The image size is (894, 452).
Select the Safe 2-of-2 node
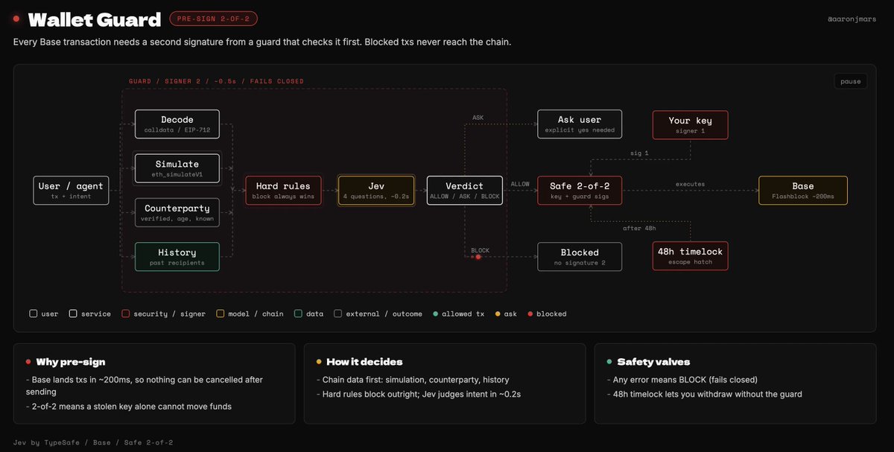580,191
